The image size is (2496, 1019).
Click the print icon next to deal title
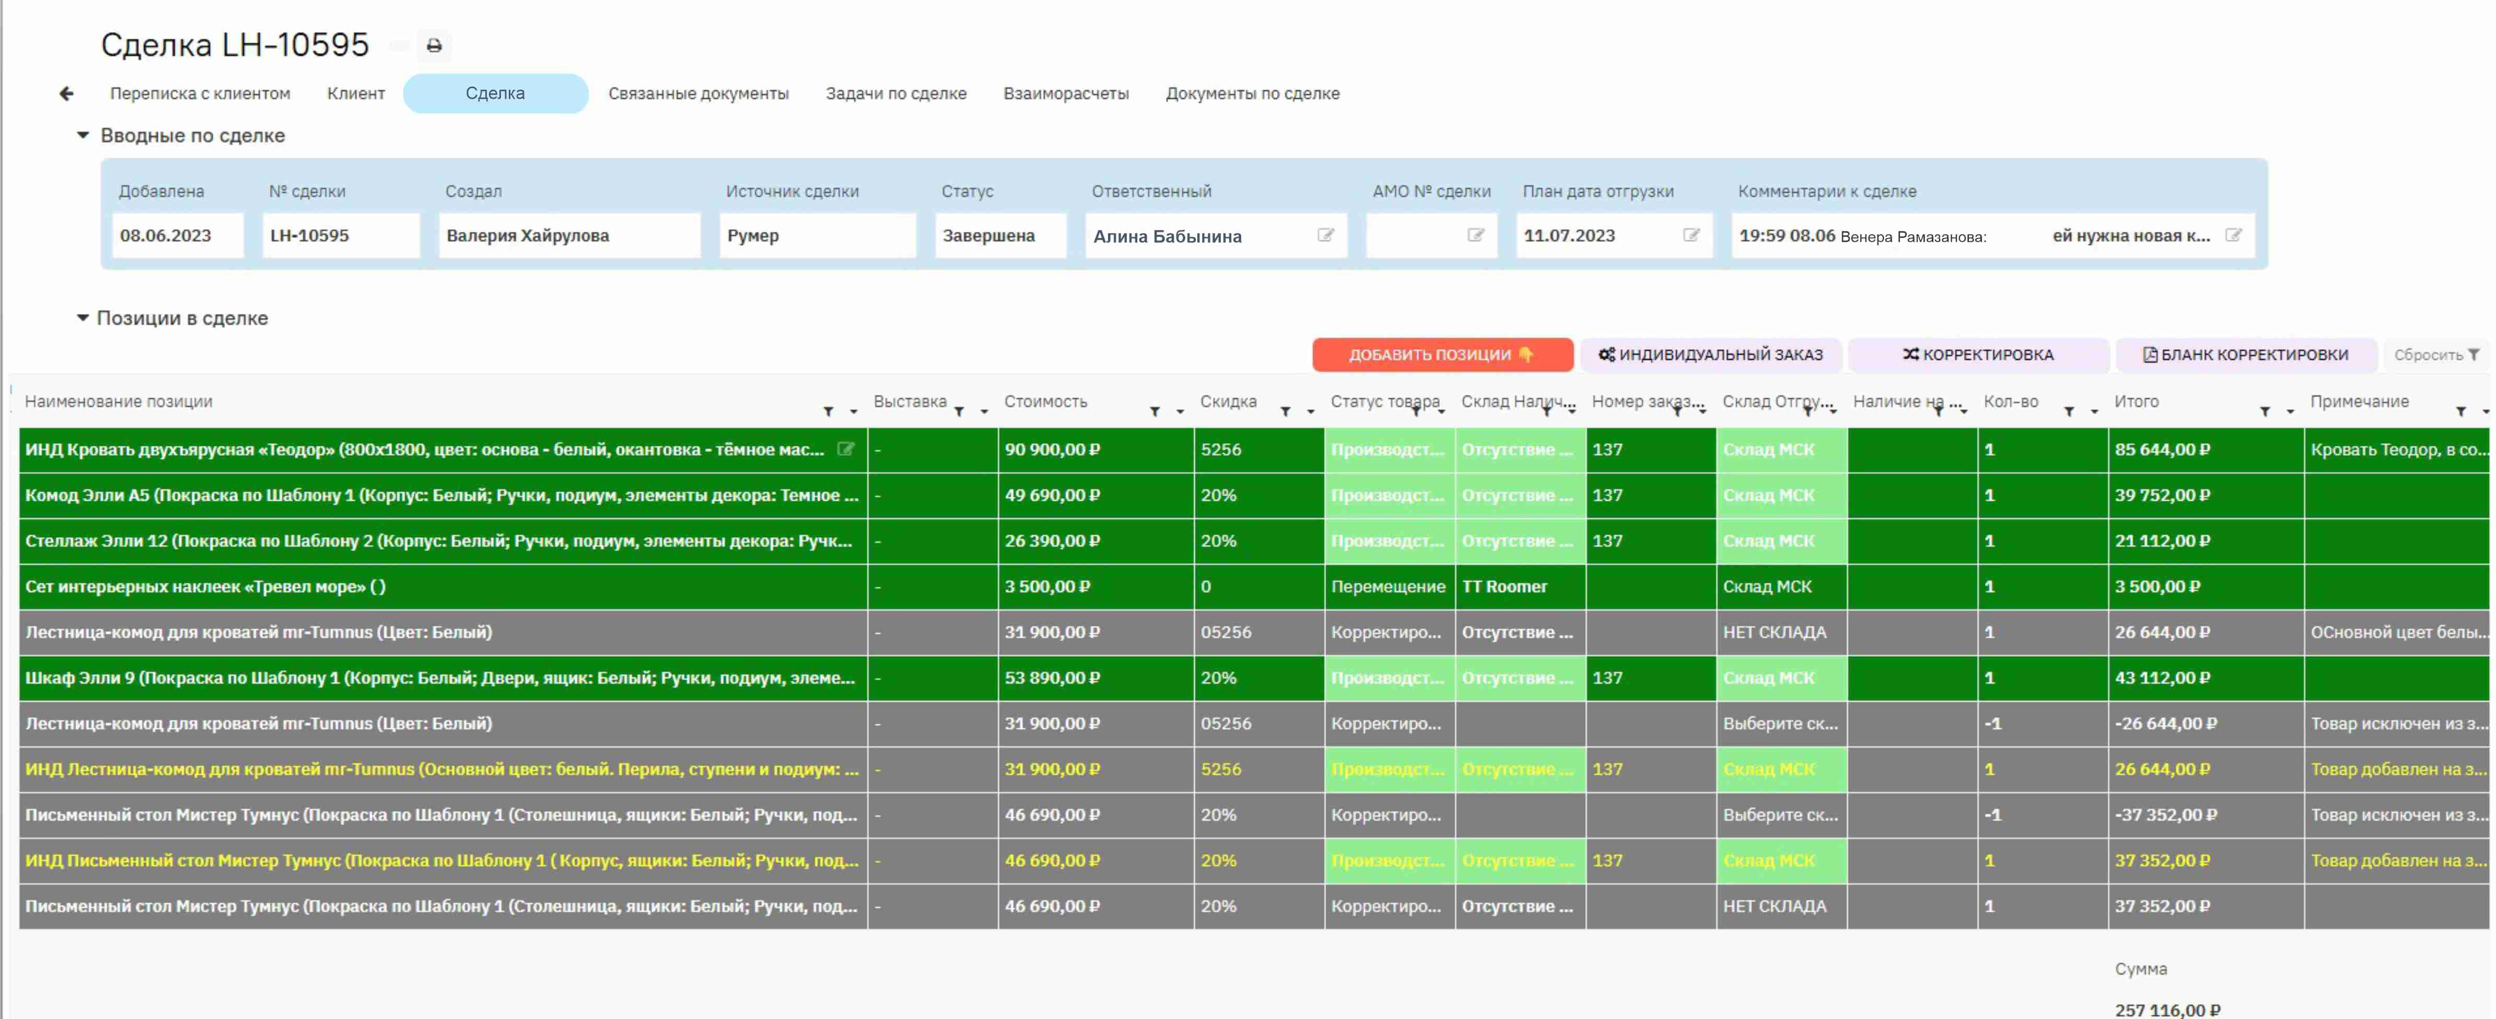coord(434,45)
